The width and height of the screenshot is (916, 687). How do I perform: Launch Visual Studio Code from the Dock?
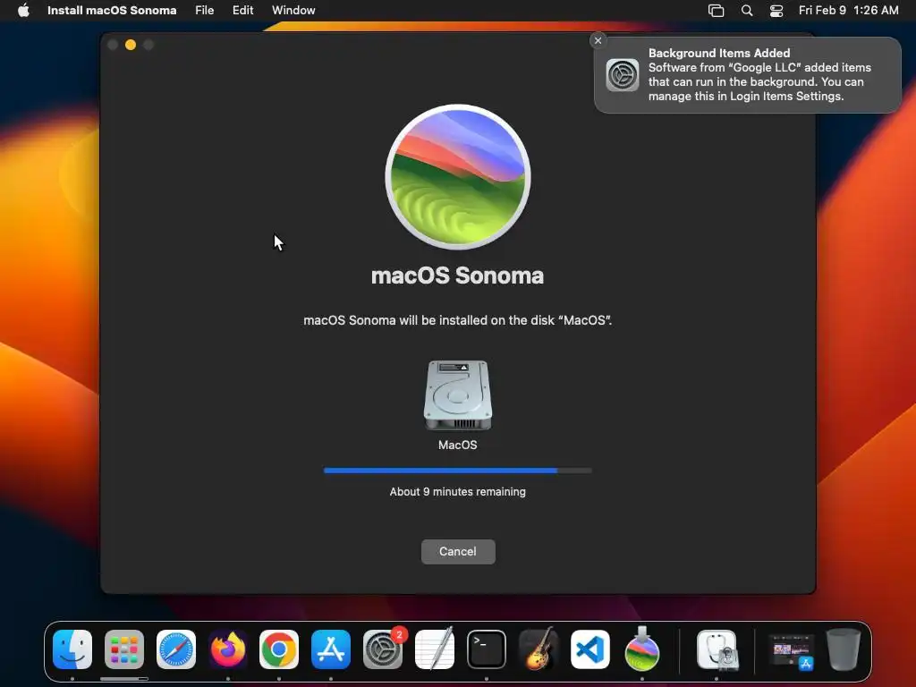(590, 649)
